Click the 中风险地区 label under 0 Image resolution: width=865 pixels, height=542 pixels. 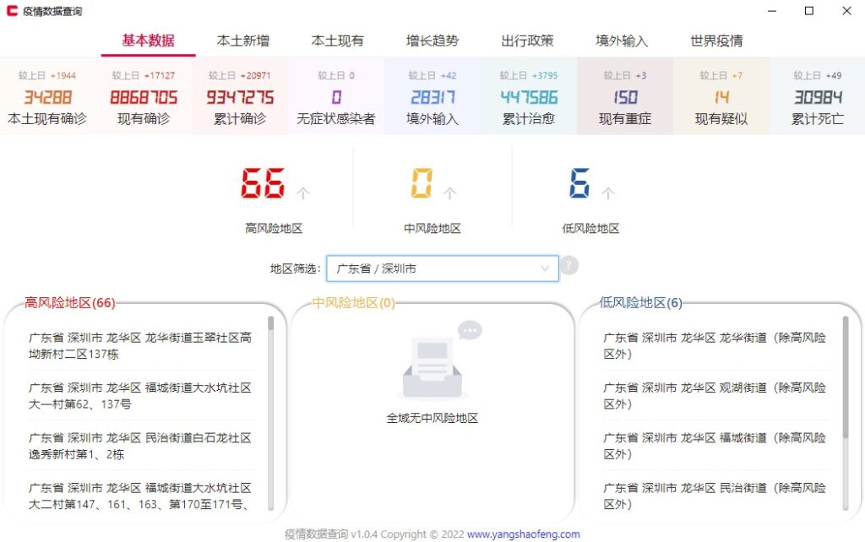click(x=432, y=228)
